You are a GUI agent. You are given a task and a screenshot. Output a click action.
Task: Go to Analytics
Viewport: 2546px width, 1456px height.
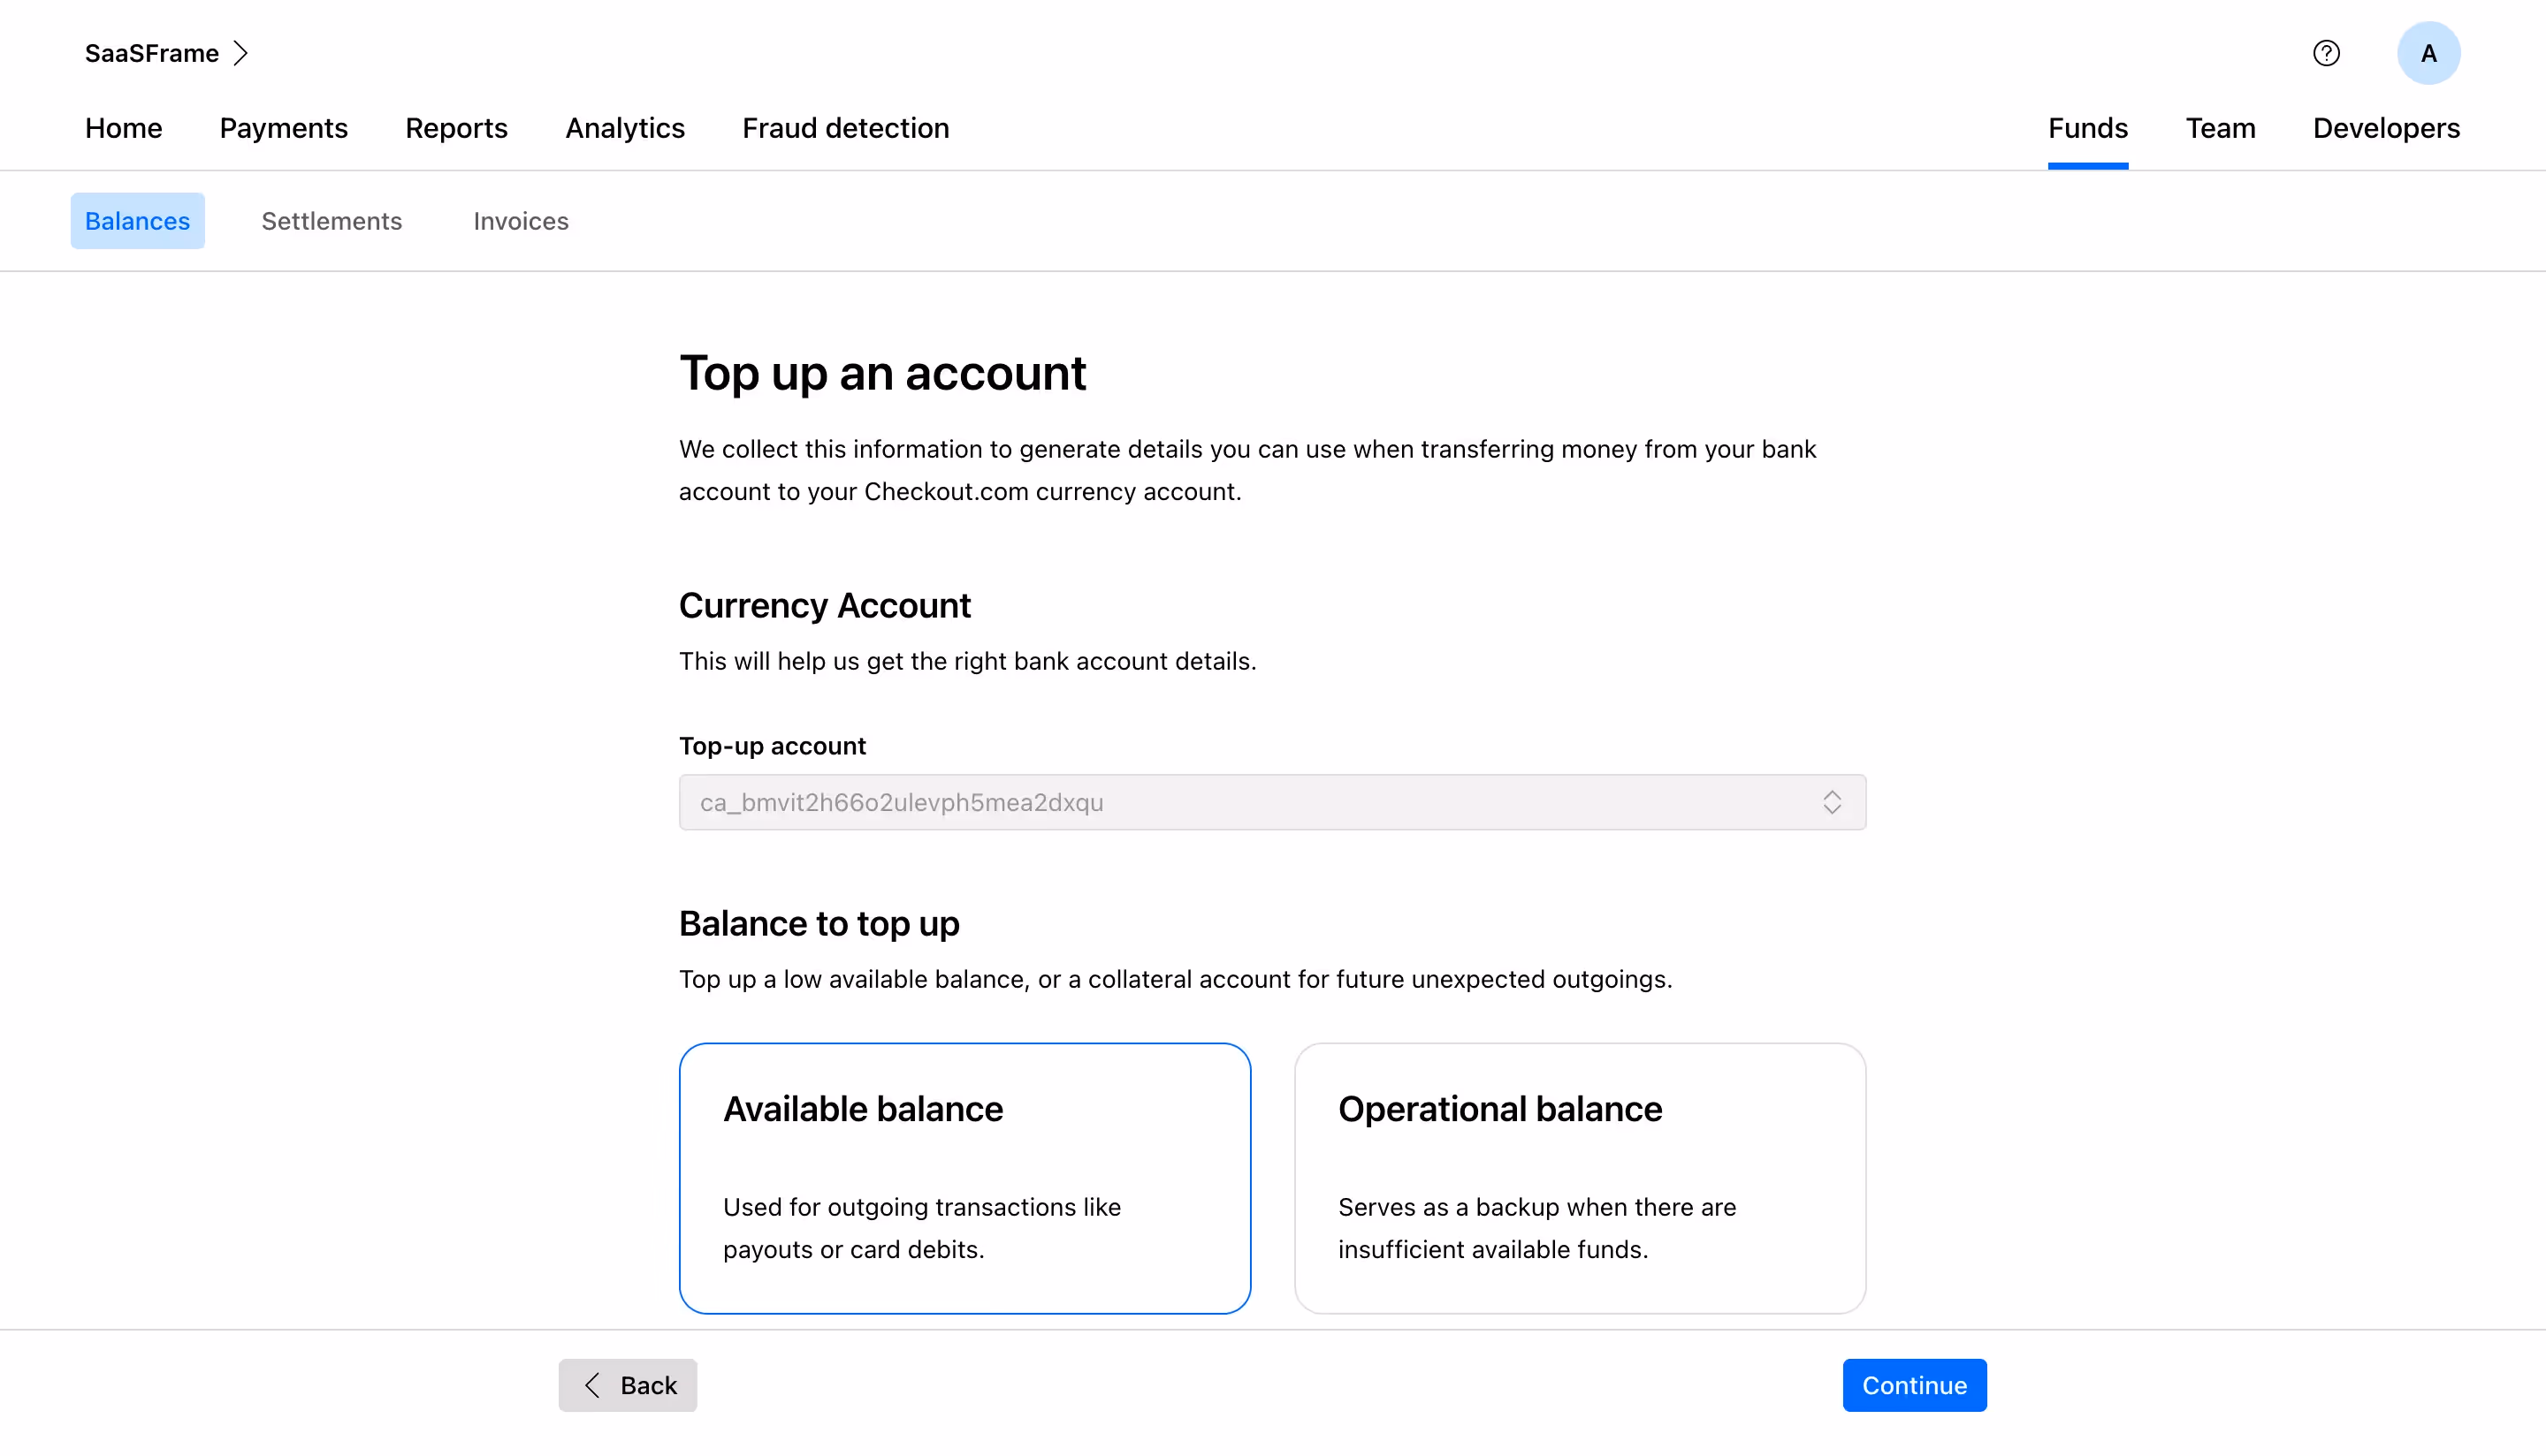tap(624, 128)
